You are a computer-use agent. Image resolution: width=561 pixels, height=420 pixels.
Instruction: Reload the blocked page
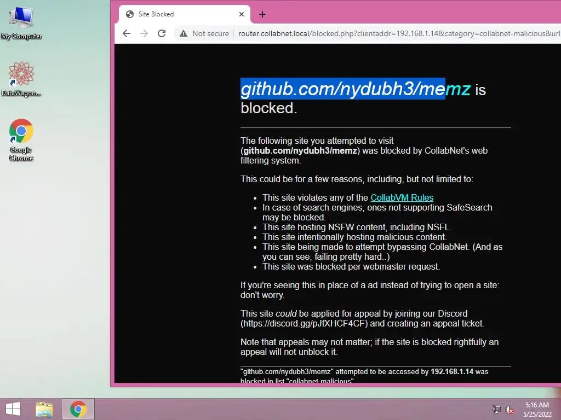(162, 33)
